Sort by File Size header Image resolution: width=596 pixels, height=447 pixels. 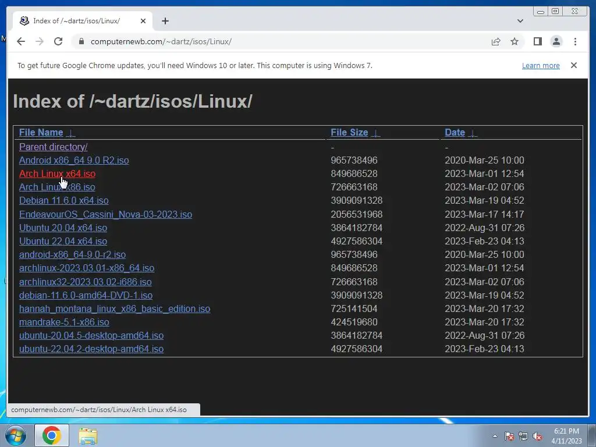(349, 132)
